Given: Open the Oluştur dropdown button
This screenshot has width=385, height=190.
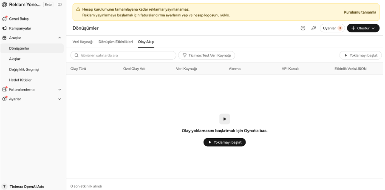Looking at the screenshot, I should tap(363, 28).
